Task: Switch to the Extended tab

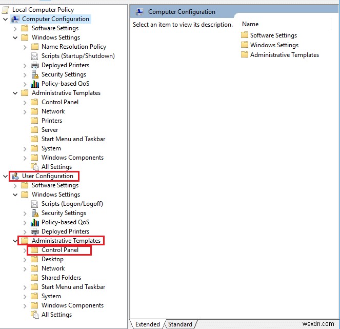Action: pos(148,324)
